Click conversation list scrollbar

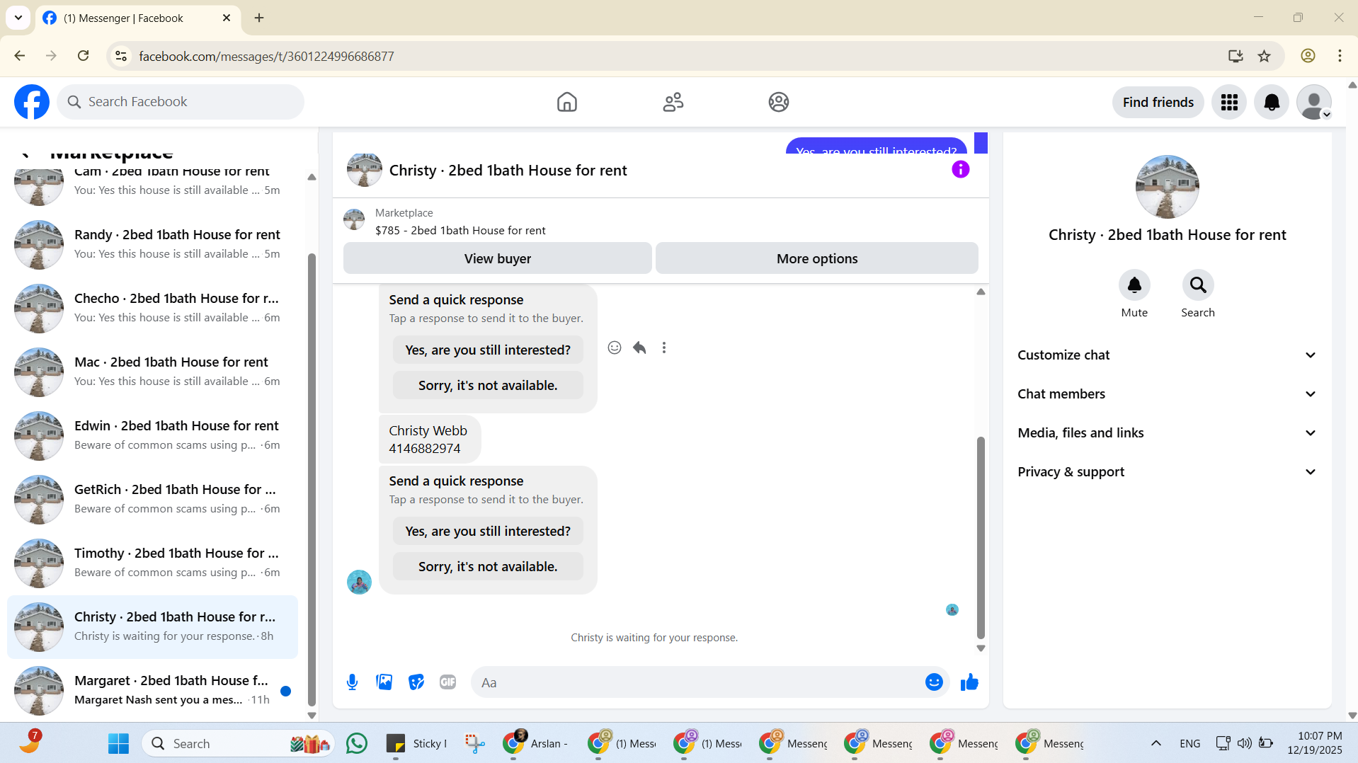312,480
